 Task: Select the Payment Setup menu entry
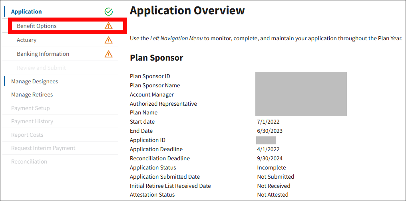point(30,108)
